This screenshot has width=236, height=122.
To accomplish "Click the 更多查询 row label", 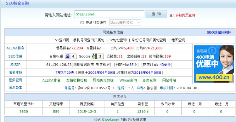I will point(15,80).
